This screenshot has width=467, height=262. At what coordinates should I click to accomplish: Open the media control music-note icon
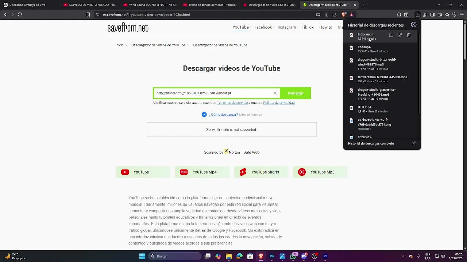click(425, 15)
